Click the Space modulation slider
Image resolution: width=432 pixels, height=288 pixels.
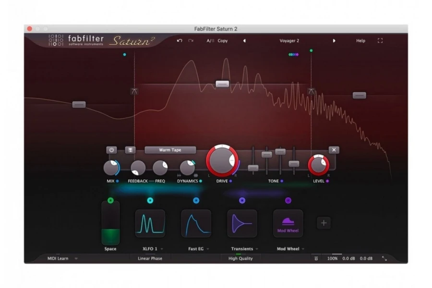[110, 223]
